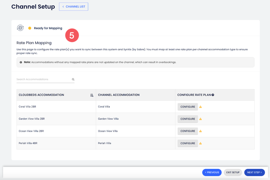Click warning icon in Coral Villa row
270x180 pixels.
click(200, 107)
